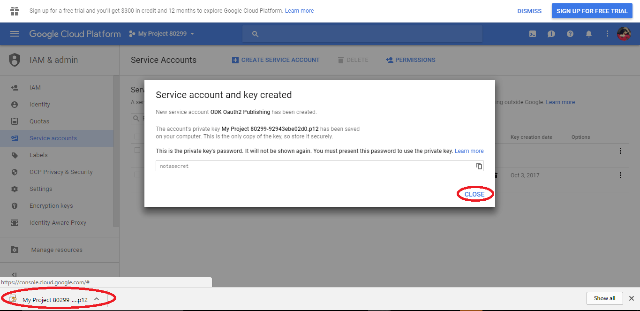640x311 pixels.
Task: Copy the private key password
Action: pyautogui.click(x=479, y=166)
